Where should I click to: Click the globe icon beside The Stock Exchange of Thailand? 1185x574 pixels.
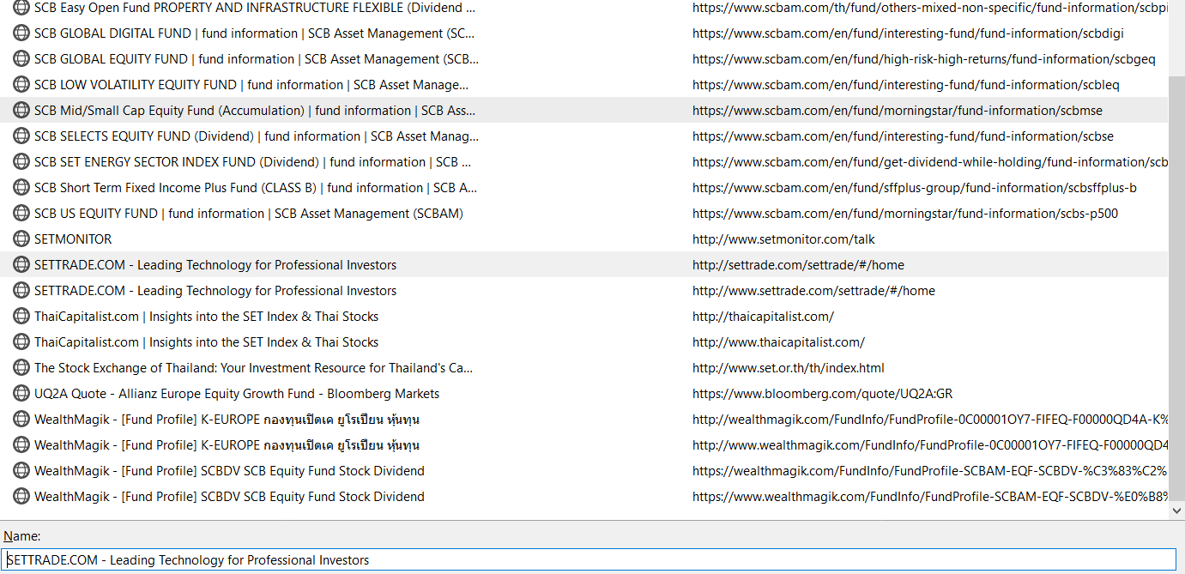21,368
